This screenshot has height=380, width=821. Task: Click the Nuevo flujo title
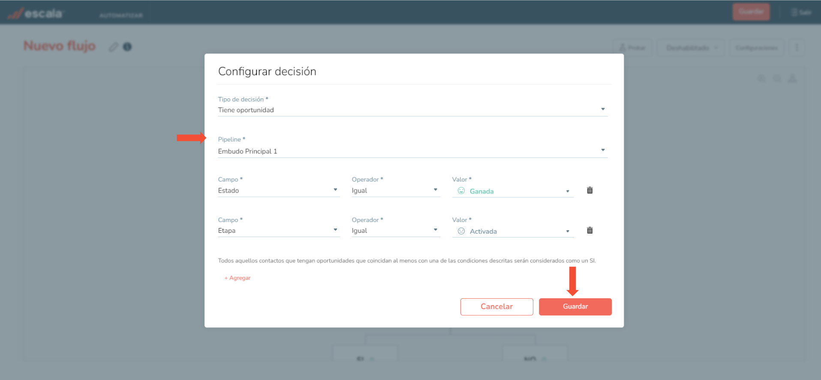[60, 46]
